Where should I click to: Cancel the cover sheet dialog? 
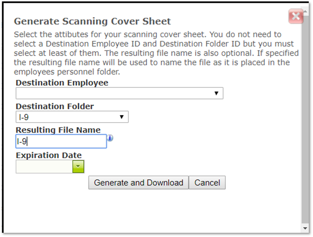tap(207, 182)
